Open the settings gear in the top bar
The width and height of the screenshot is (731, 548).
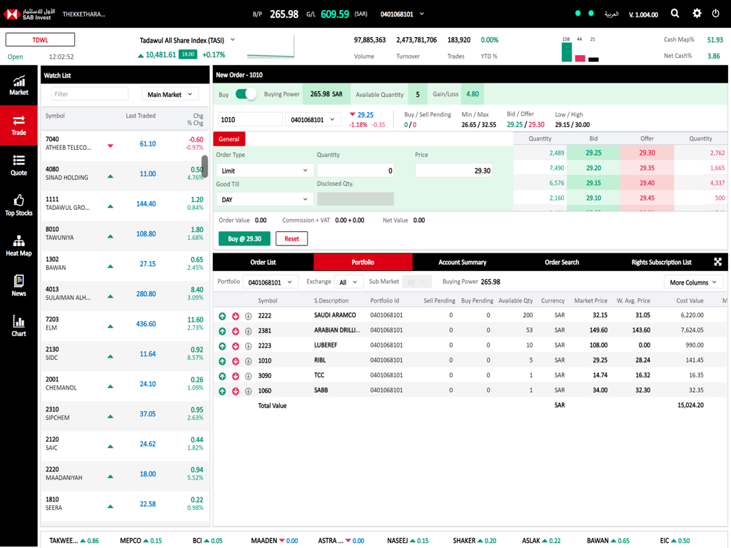coord(697,13)
